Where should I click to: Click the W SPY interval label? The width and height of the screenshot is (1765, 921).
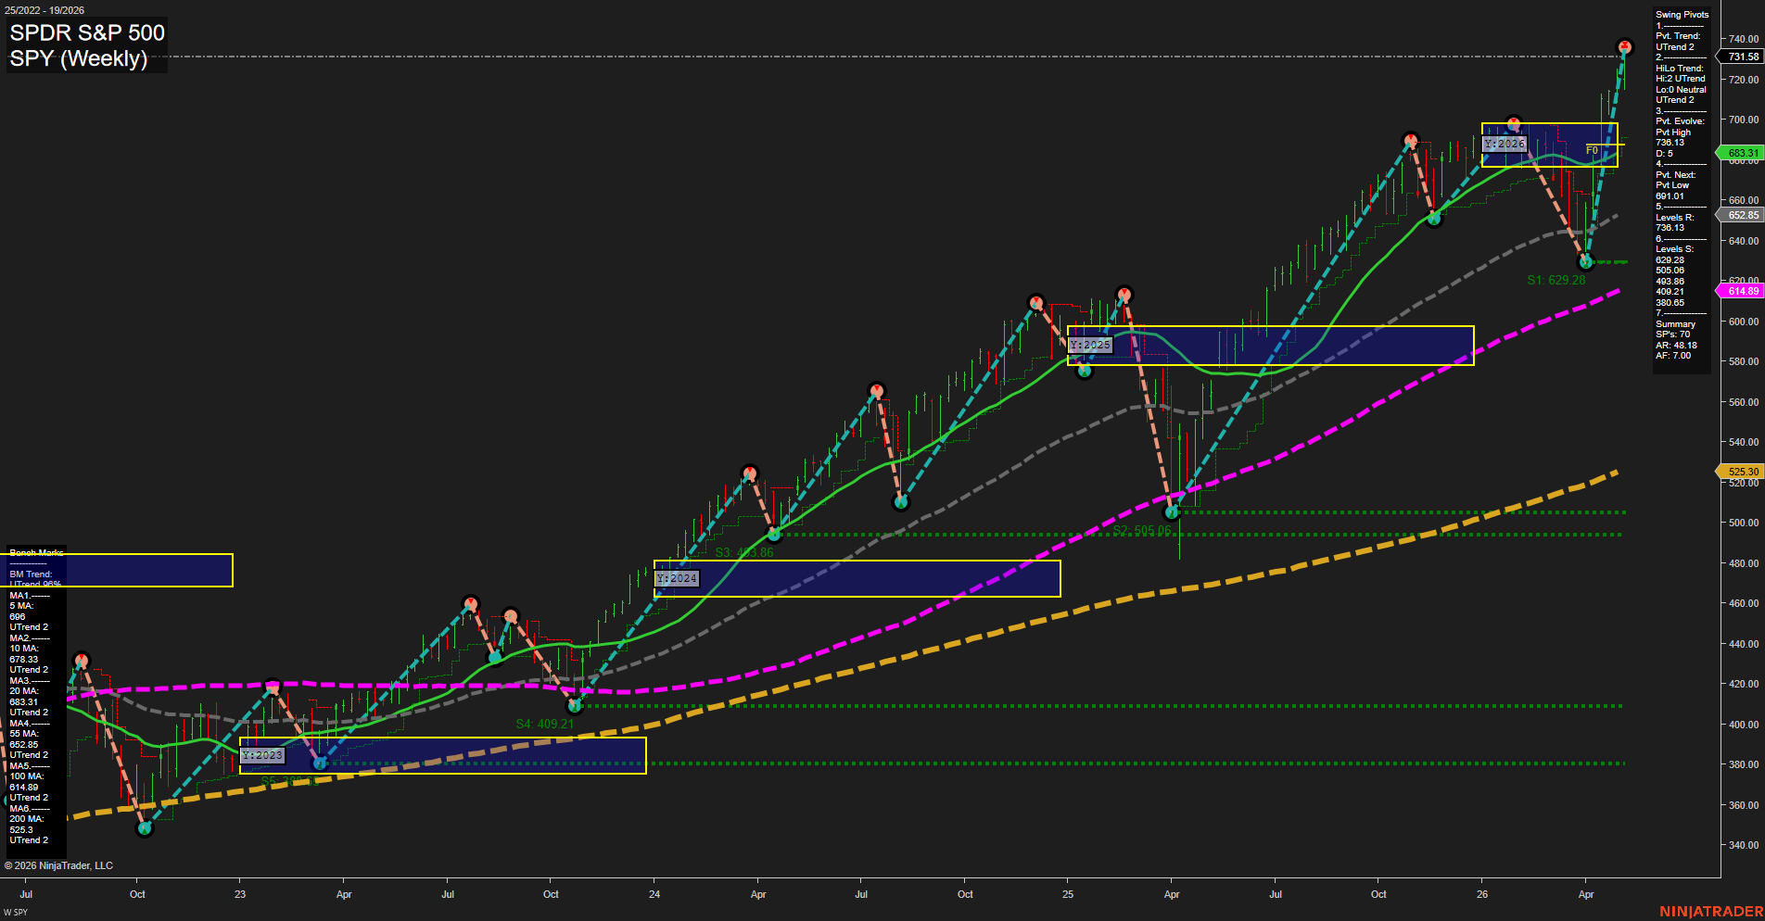point(16,913)
